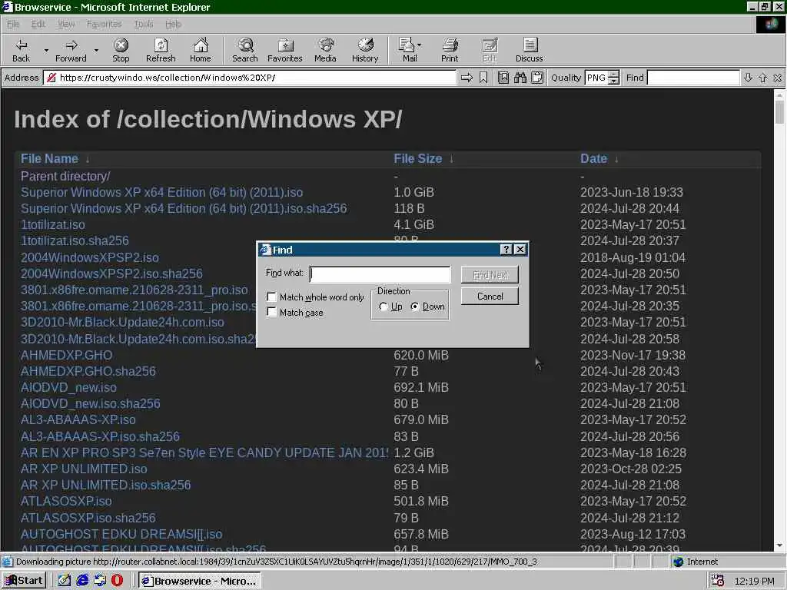Click the Find what text field
Viewport: 787px width, 590px height.
tap(380, 274)
